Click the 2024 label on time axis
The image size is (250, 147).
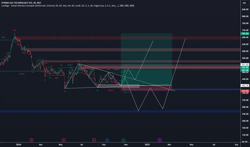tap(19, 144)
